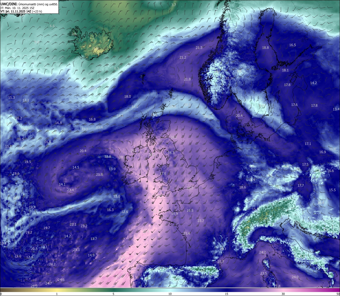Click the 12.0 value southwest of Ireland
The image size is (340, 296).
(x=117, y=196)
